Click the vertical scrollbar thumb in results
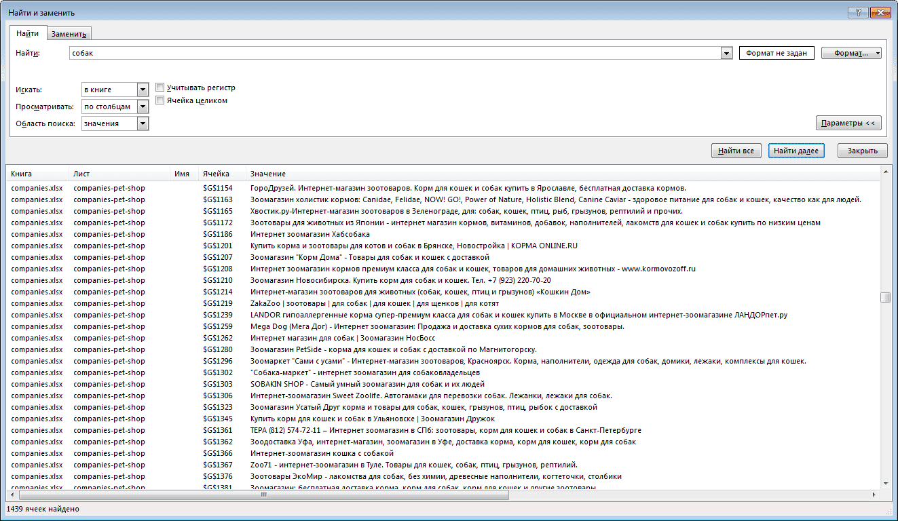The image size is (898, 521). coord(885,298)
